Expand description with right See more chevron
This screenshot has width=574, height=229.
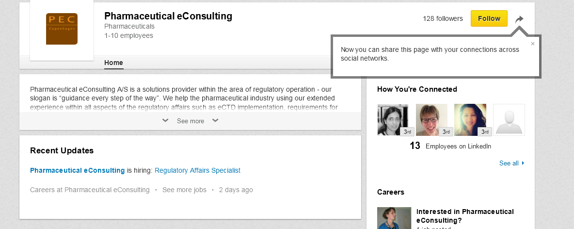[x=215, y=120]
